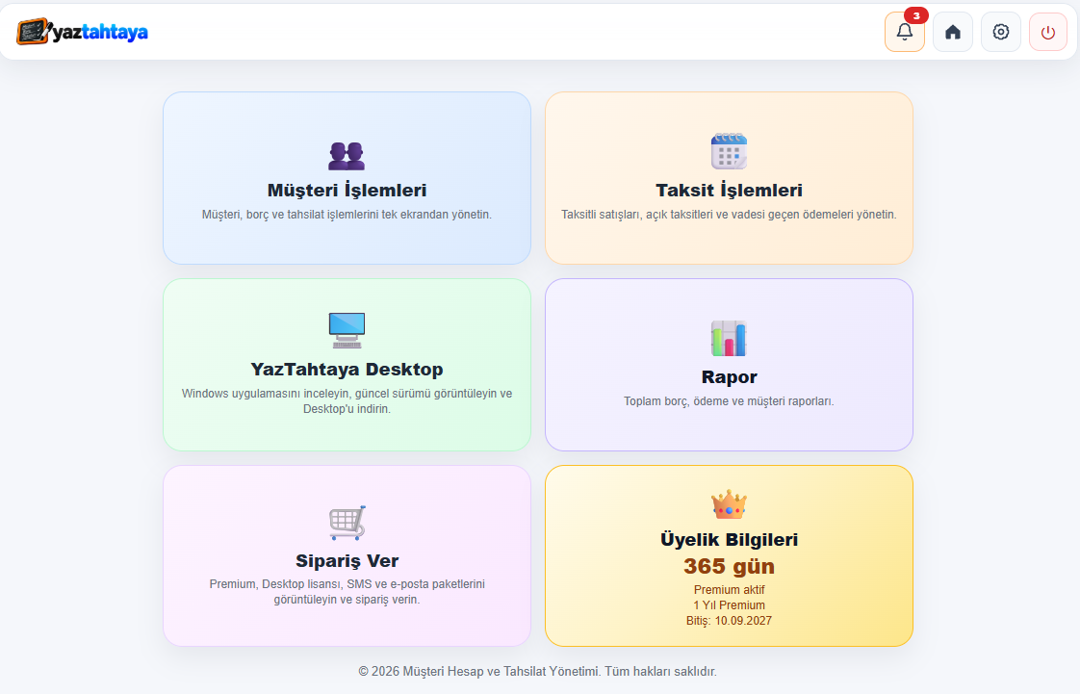The image size is (1080, 694).
Task: Click the bar chart icon for Rapor
Action: (x=729, y=338)
